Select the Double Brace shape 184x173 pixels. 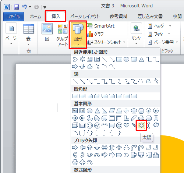point(90,133)
